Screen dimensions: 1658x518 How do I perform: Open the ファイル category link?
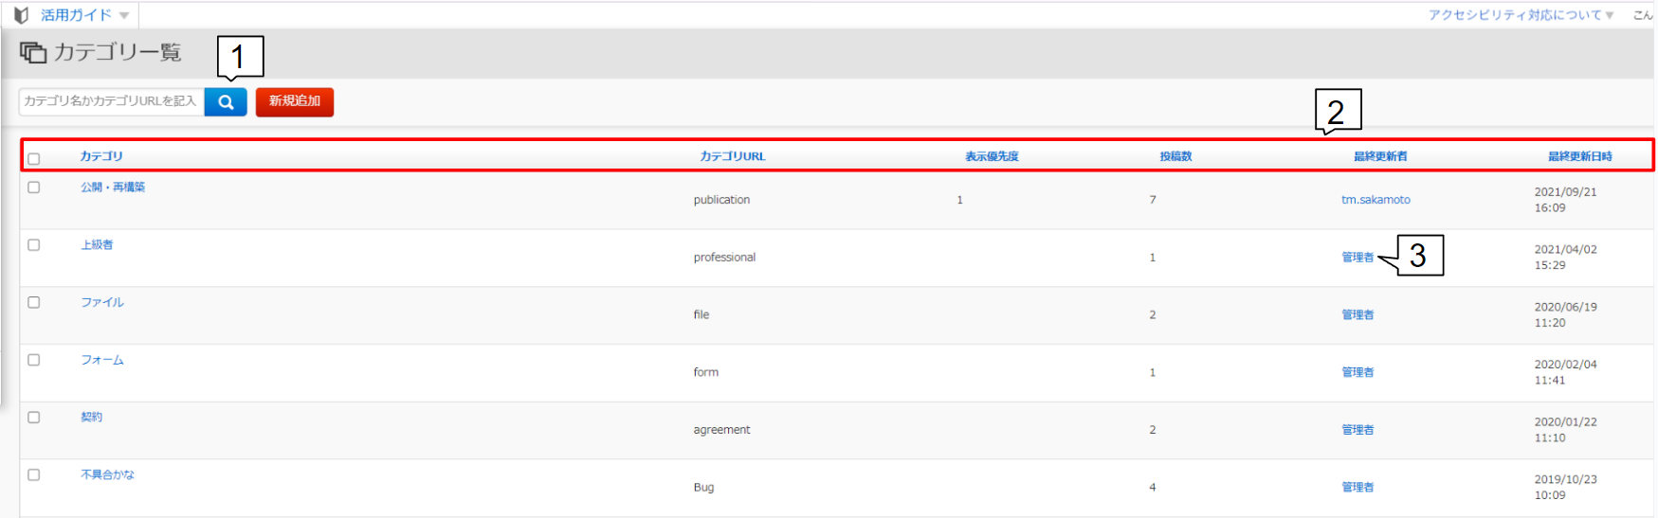click(x=102, y=303)
